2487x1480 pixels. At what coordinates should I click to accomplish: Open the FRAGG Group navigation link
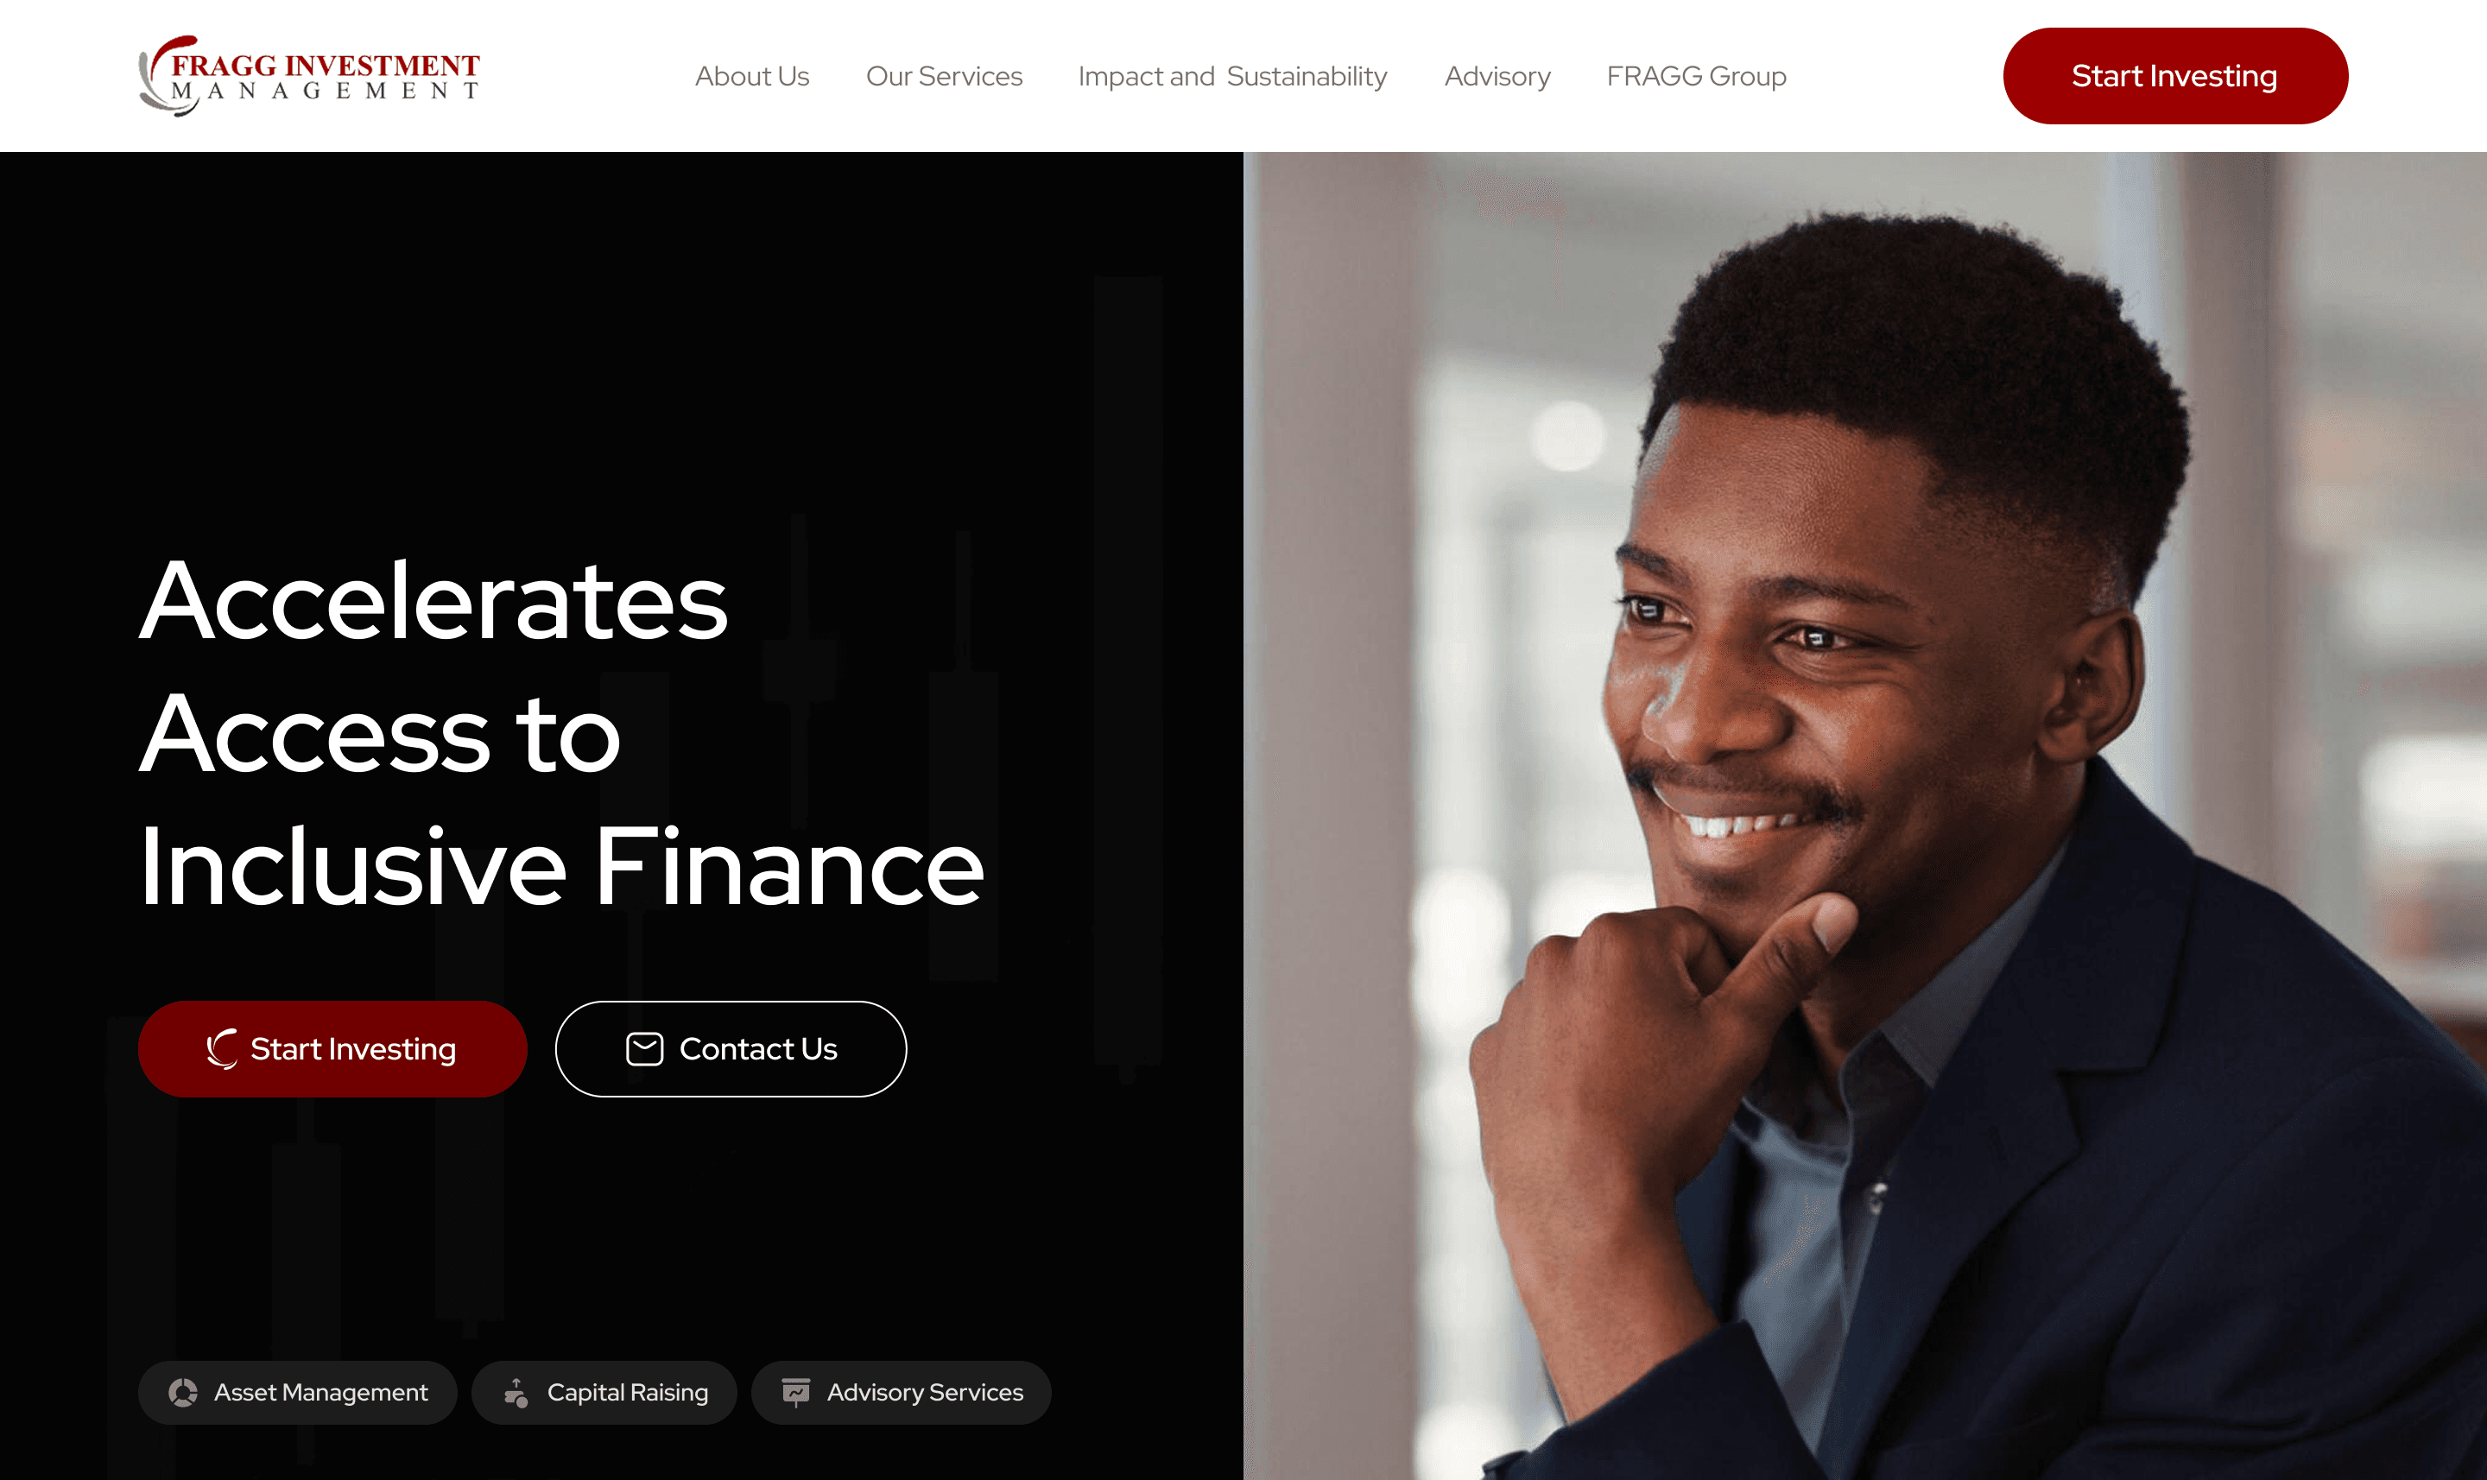click(1696, 76)
